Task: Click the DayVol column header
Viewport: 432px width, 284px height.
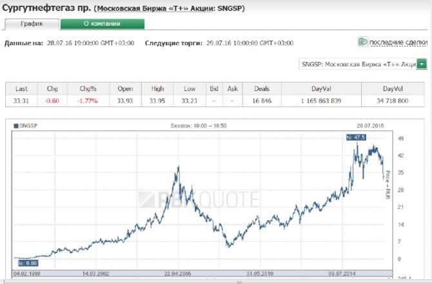Action: pos(393,89)
